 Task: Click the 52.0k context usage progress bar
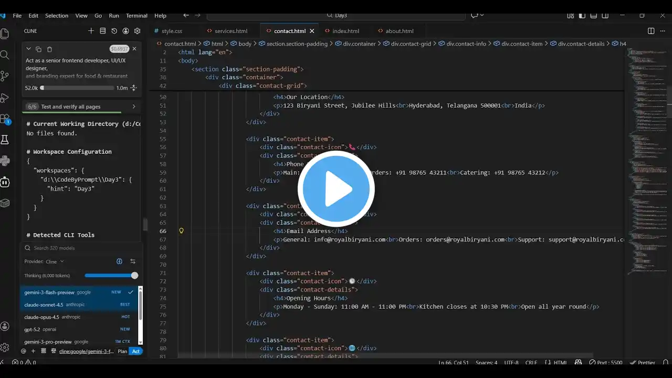coord(77,88)
